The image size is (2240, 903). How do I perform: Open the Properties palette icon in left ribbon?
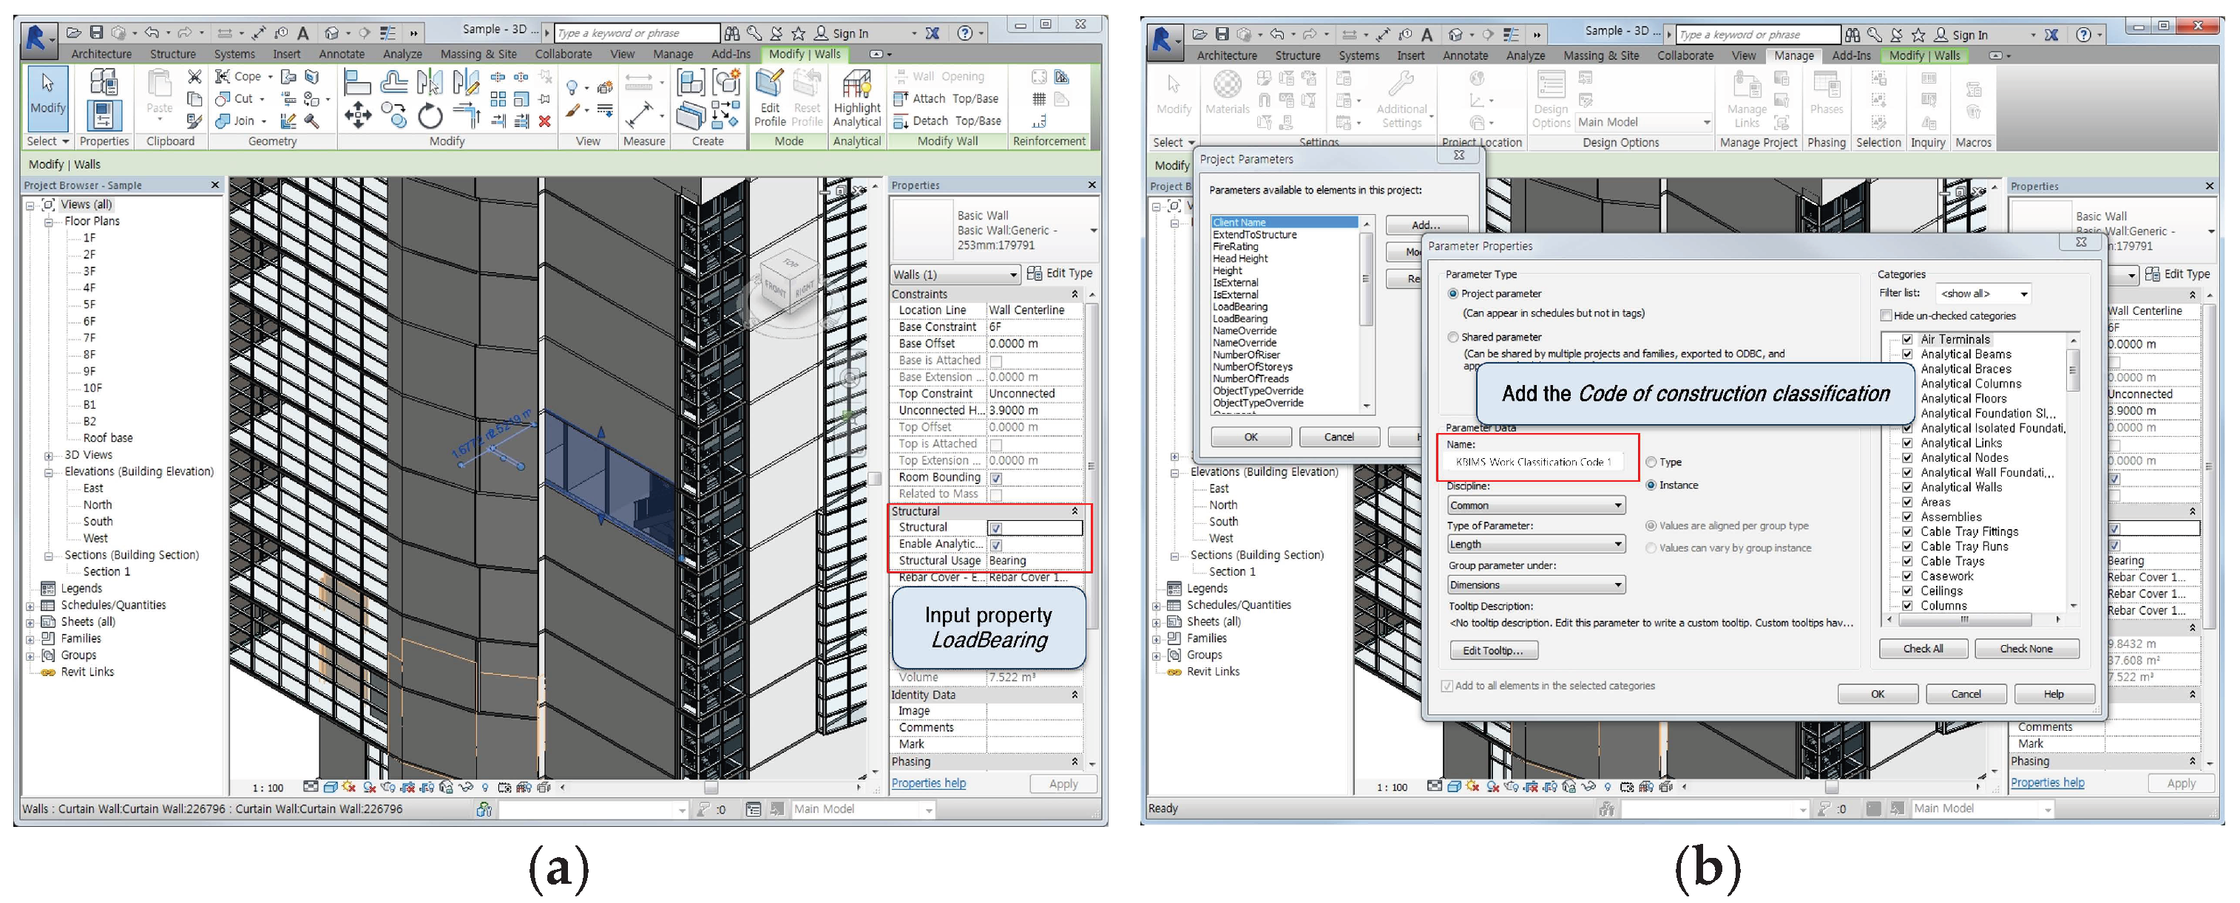[x=104, y=115]
